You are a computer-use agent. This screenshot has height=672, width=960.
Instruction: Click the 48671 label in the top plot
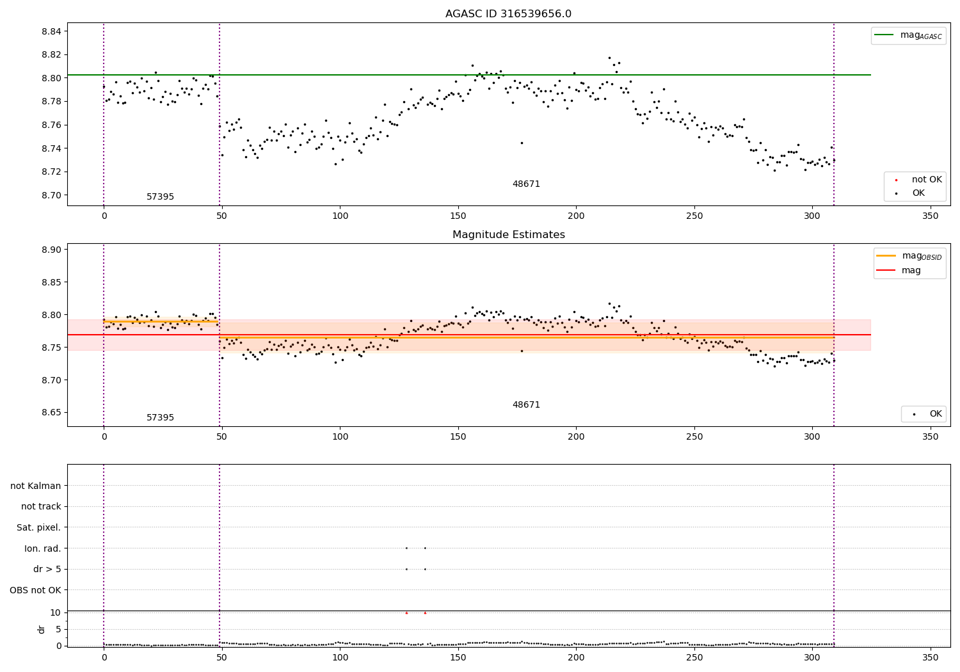coord(526,184)
